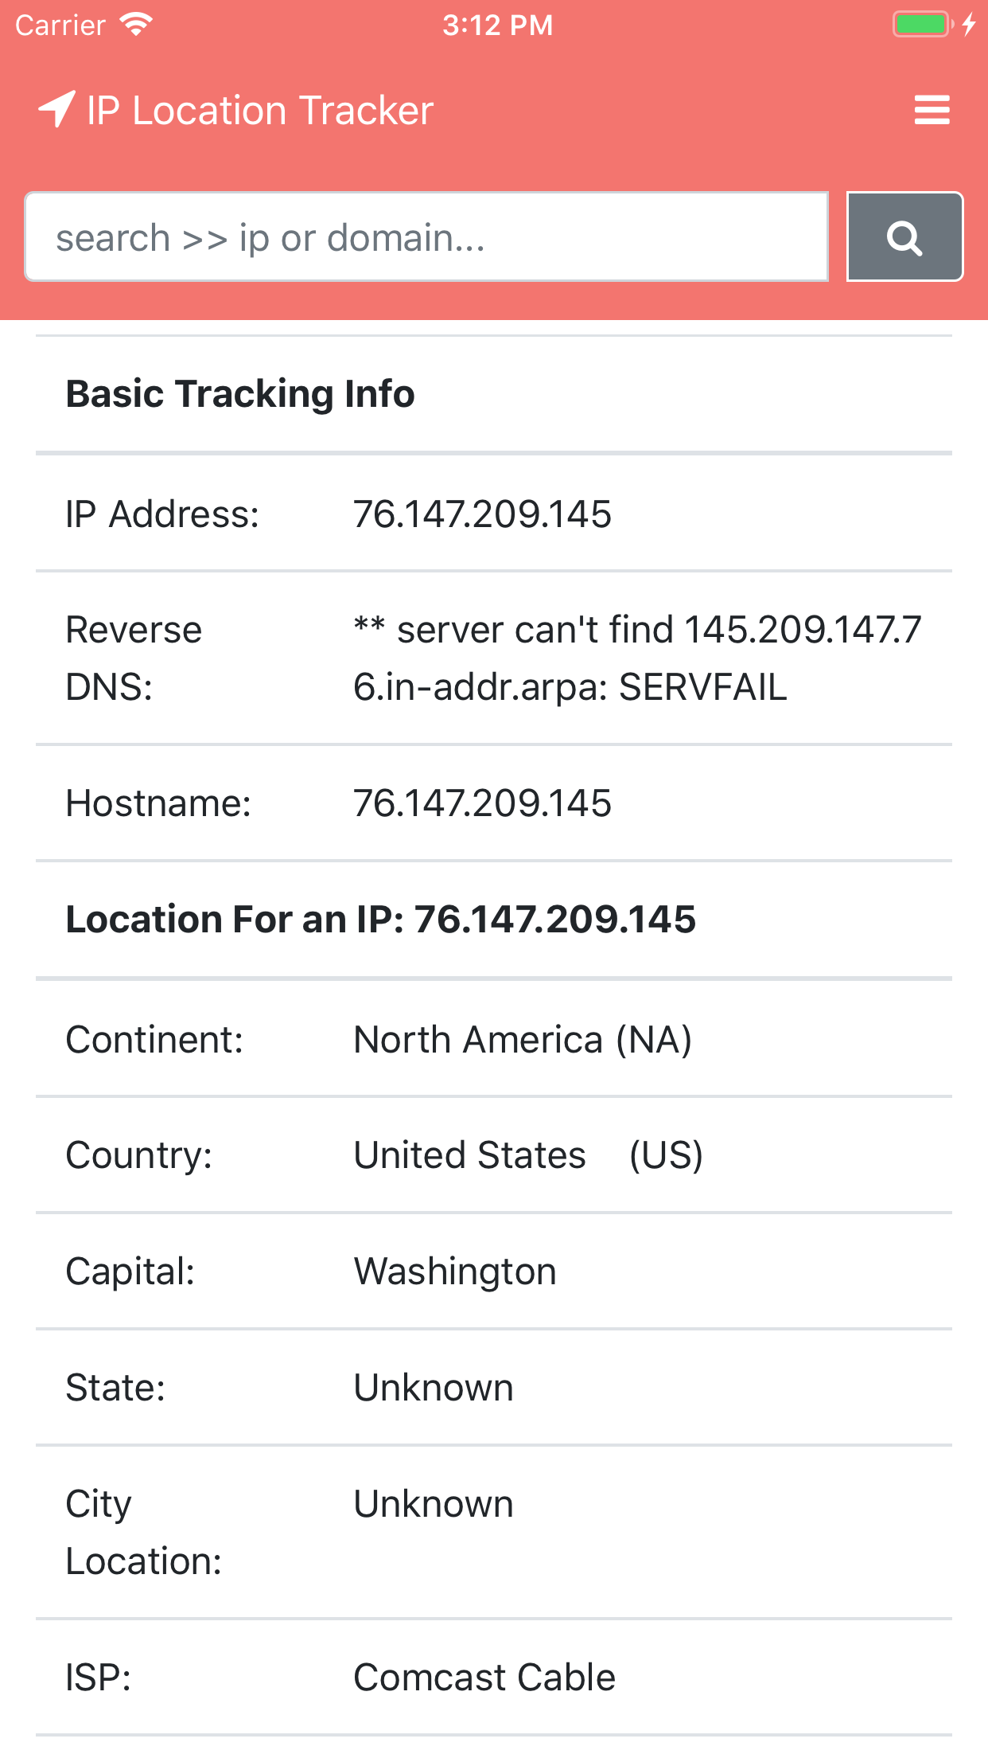Click the Capital Washington entry
The height and width of the screenshot is (1758, 988).
[454, 1271]
